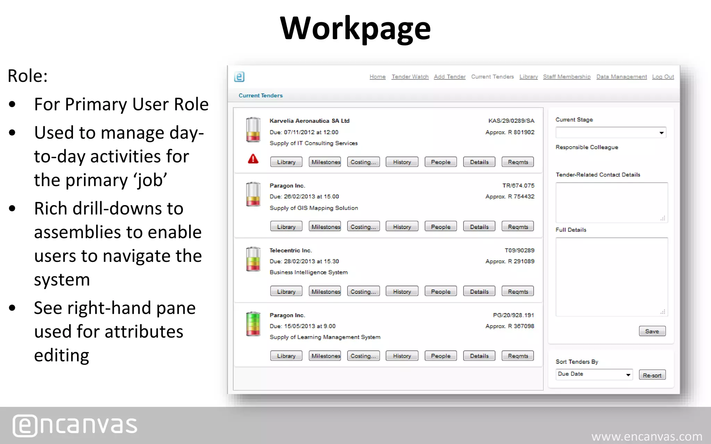Click the Encanvas 'e' logo icon
Image resolution: width=711 pixels, height=444 pixels.
[239, 77]
